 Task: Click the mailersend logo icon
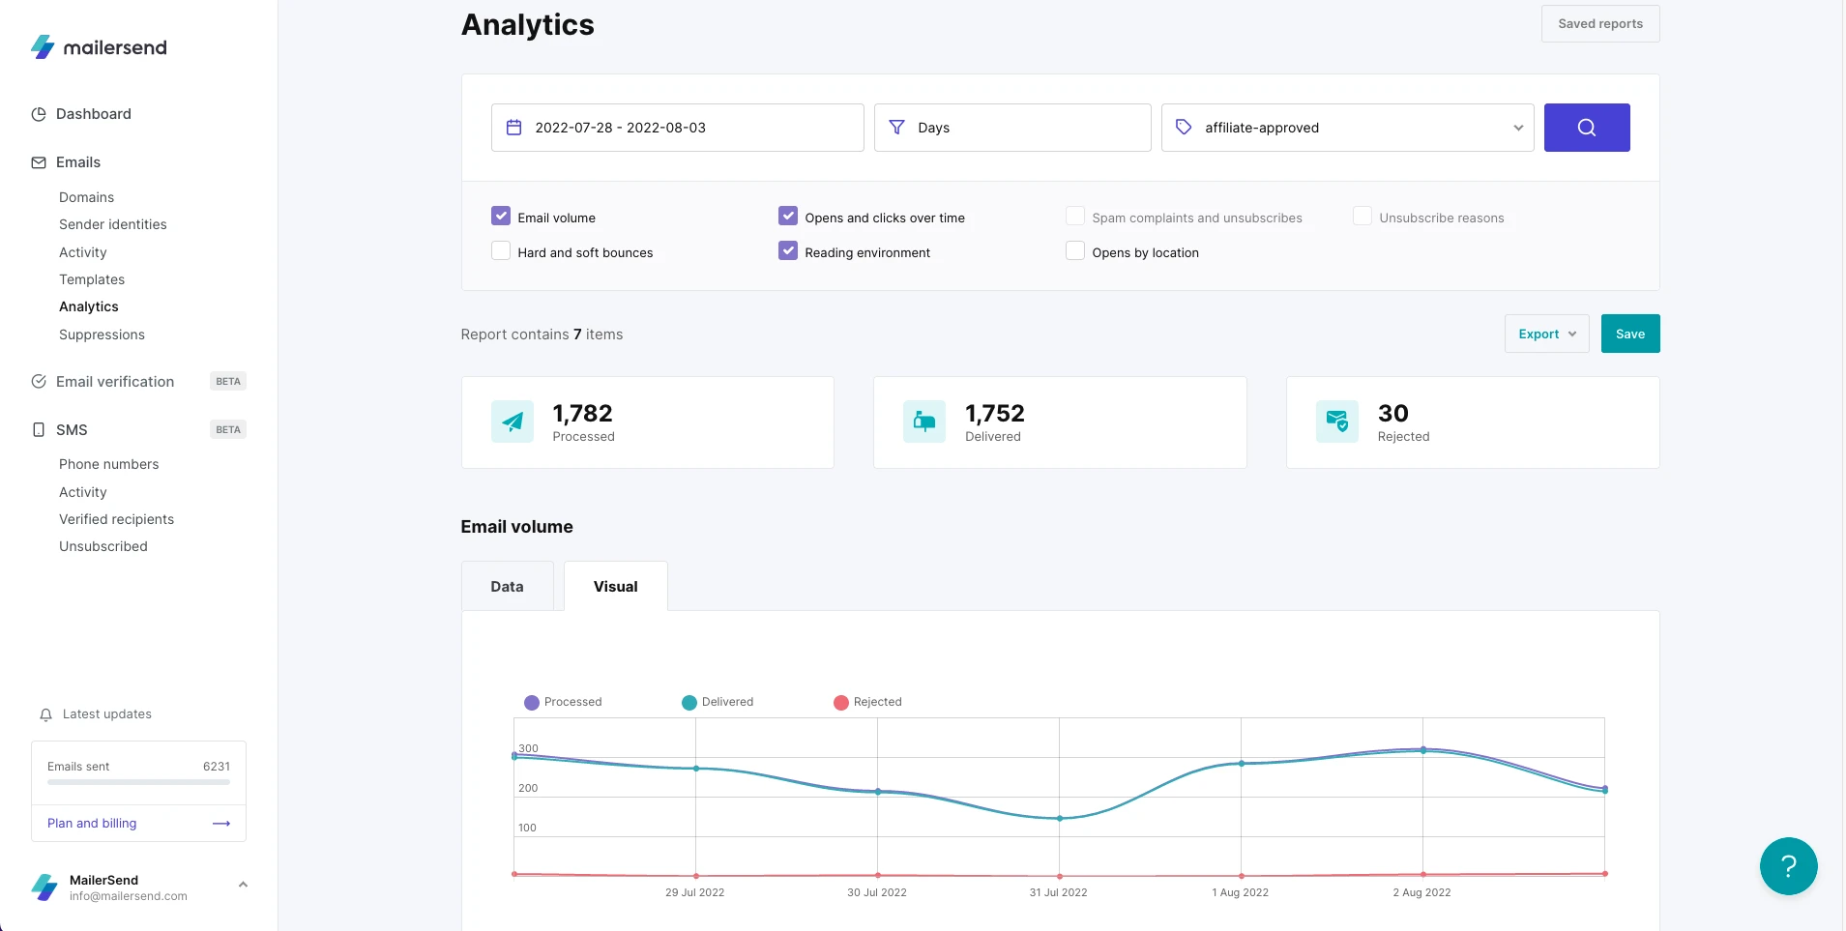44,47
